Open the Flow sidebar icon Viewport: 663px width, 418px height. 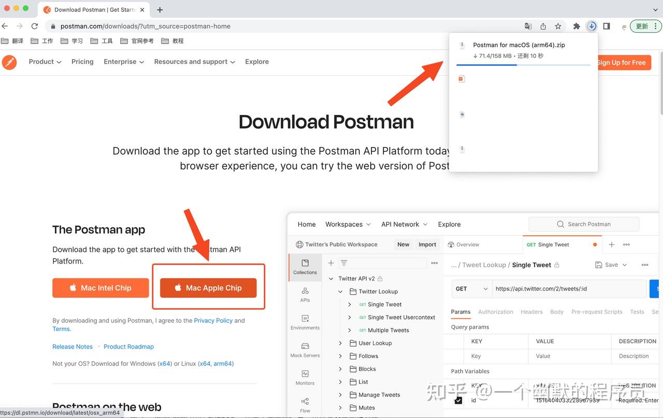[305, 403]
